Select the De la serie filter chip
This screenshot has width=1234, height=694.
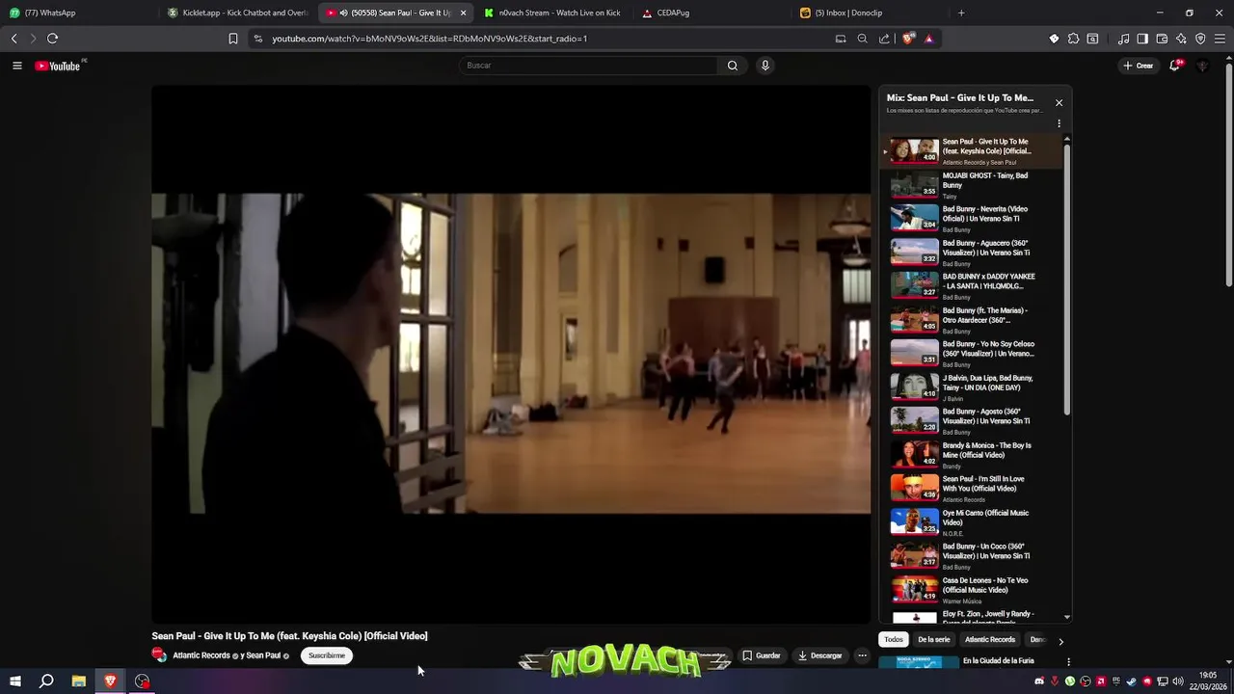(x=933, y=640)
